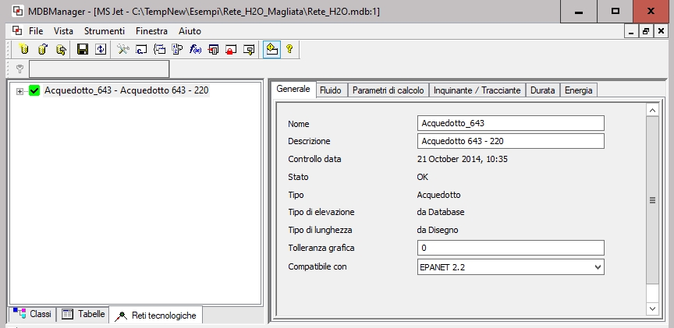Toggle the highlighted warning panel toolbar button
674x328 pixels.
pyautogui.click(x=271, y=49)
